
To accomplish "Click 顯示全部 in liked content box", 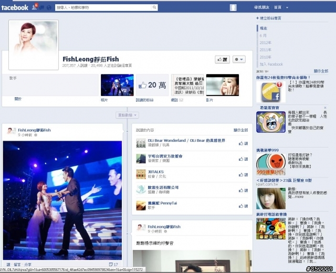I will coord(240,130).
